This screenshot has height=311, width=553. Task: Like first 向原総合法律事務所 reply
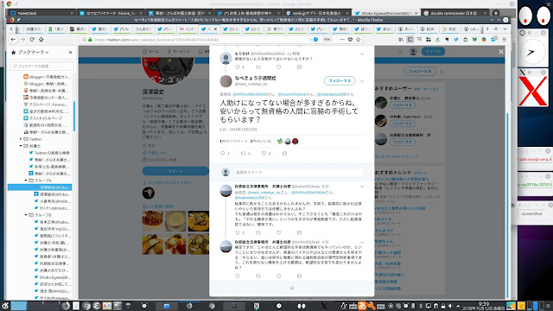(x=278, y=232)
